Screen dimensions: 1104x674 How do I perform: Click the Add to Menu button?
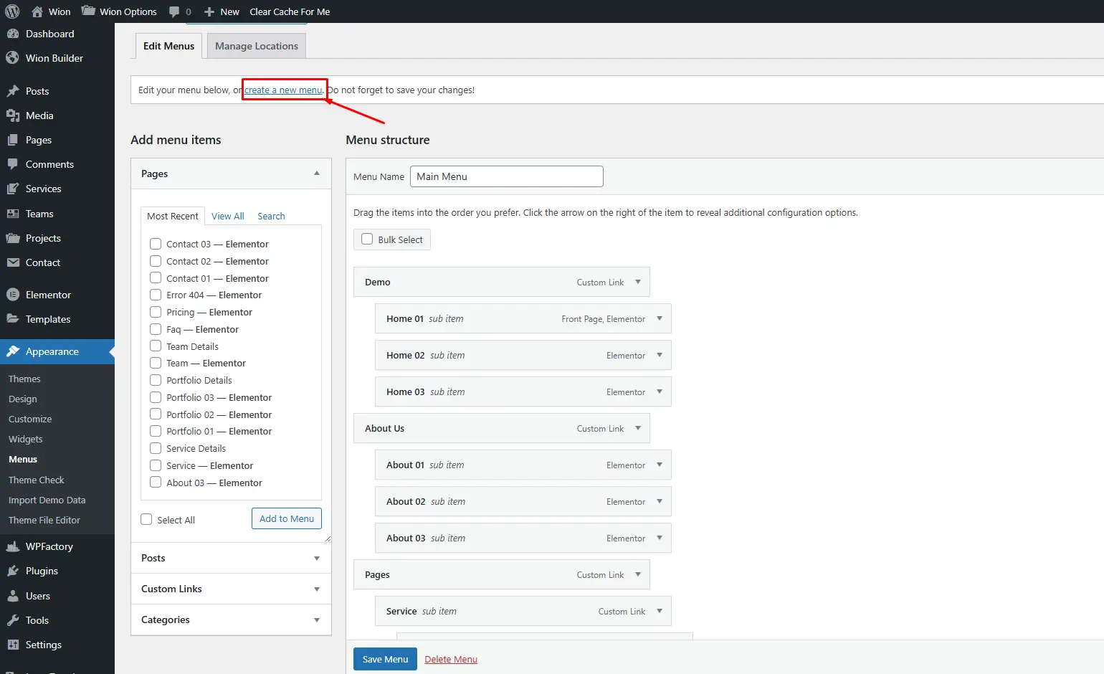(x=287, y=518)
